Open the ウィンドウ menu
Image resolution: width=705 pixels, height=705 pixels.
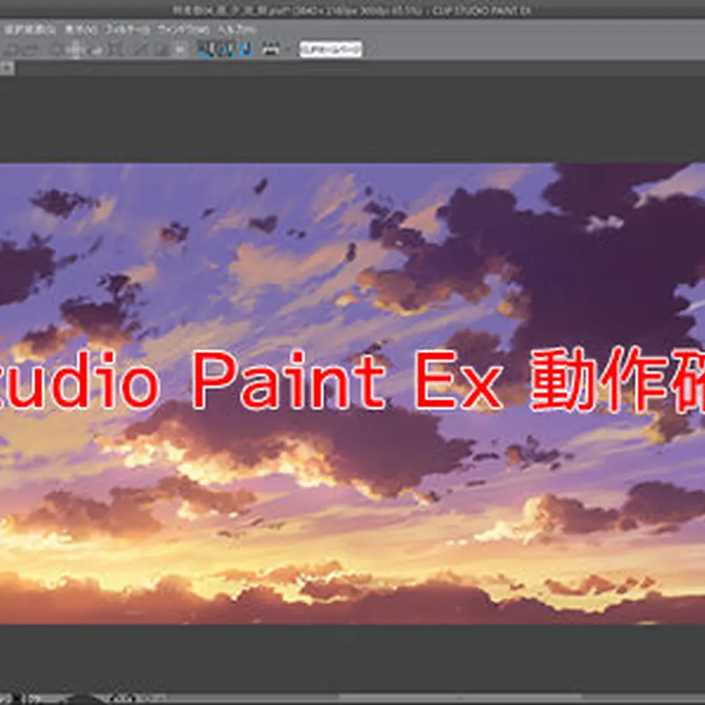pos(183,30)
